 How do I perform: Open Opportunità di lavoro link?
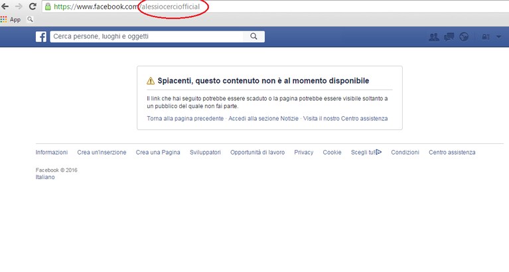point(257,152)
